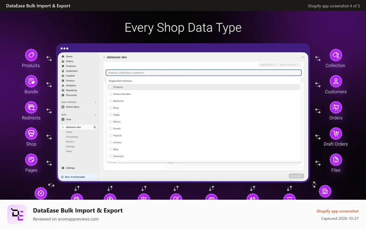366x229 pixels.
Task: Click the Suggested instances heading
Action: coord(120,81)
